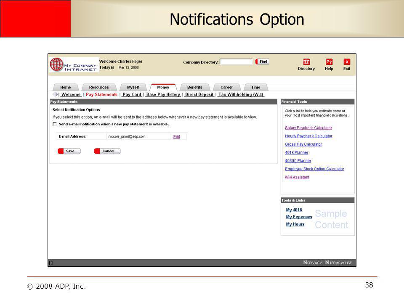Image resolution: width=404 pixels, height=303 pixels.
Task: Select the Money tab
Action: click(x=163, y=88)
